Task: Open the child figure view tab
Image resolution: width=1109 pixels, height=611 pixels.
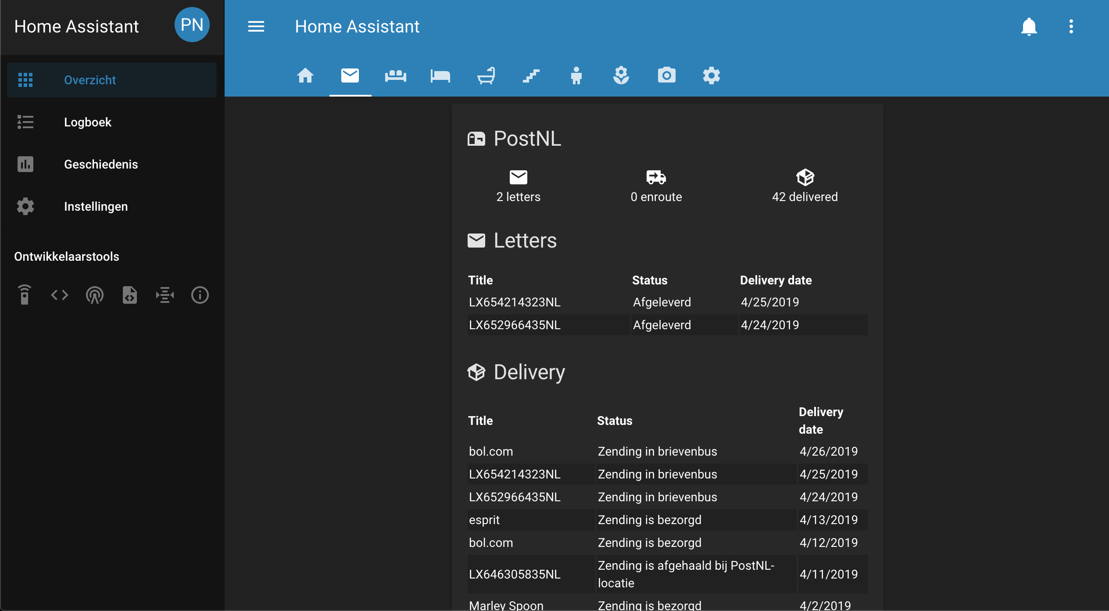Action: 576,75
